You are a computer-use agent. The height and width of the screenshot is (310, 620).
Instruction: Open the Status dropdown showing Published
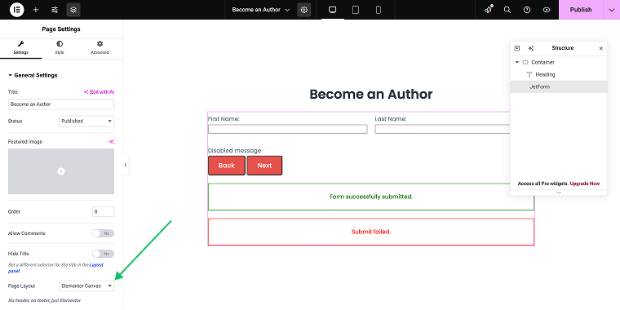pyautogui.click(x=86, y=121)
